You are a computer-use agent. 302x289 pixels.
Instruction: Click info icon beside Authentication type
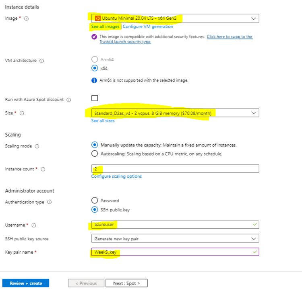click(50, 202)
